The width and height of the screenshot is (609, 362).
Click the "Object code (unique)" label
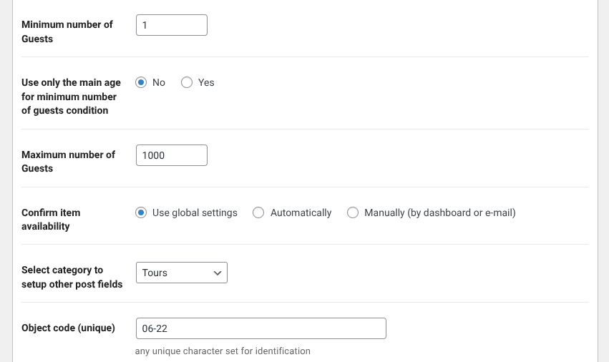tap(68, 328)
